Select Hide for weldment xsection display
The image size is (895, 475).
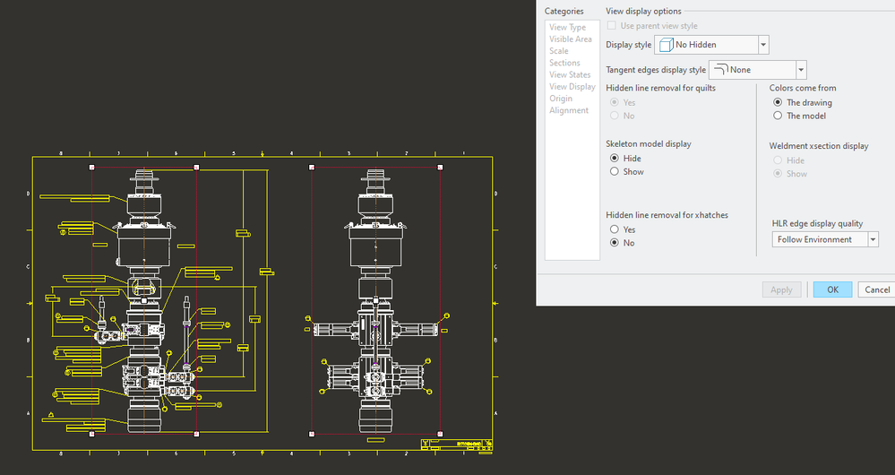point(778,160)
